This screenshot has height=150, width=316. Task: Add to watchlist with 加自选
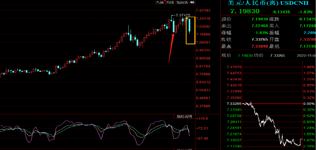coord(182,3)
